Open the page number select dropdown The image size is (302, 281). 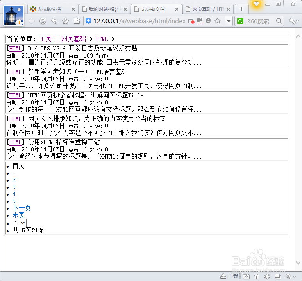(19, 223)
